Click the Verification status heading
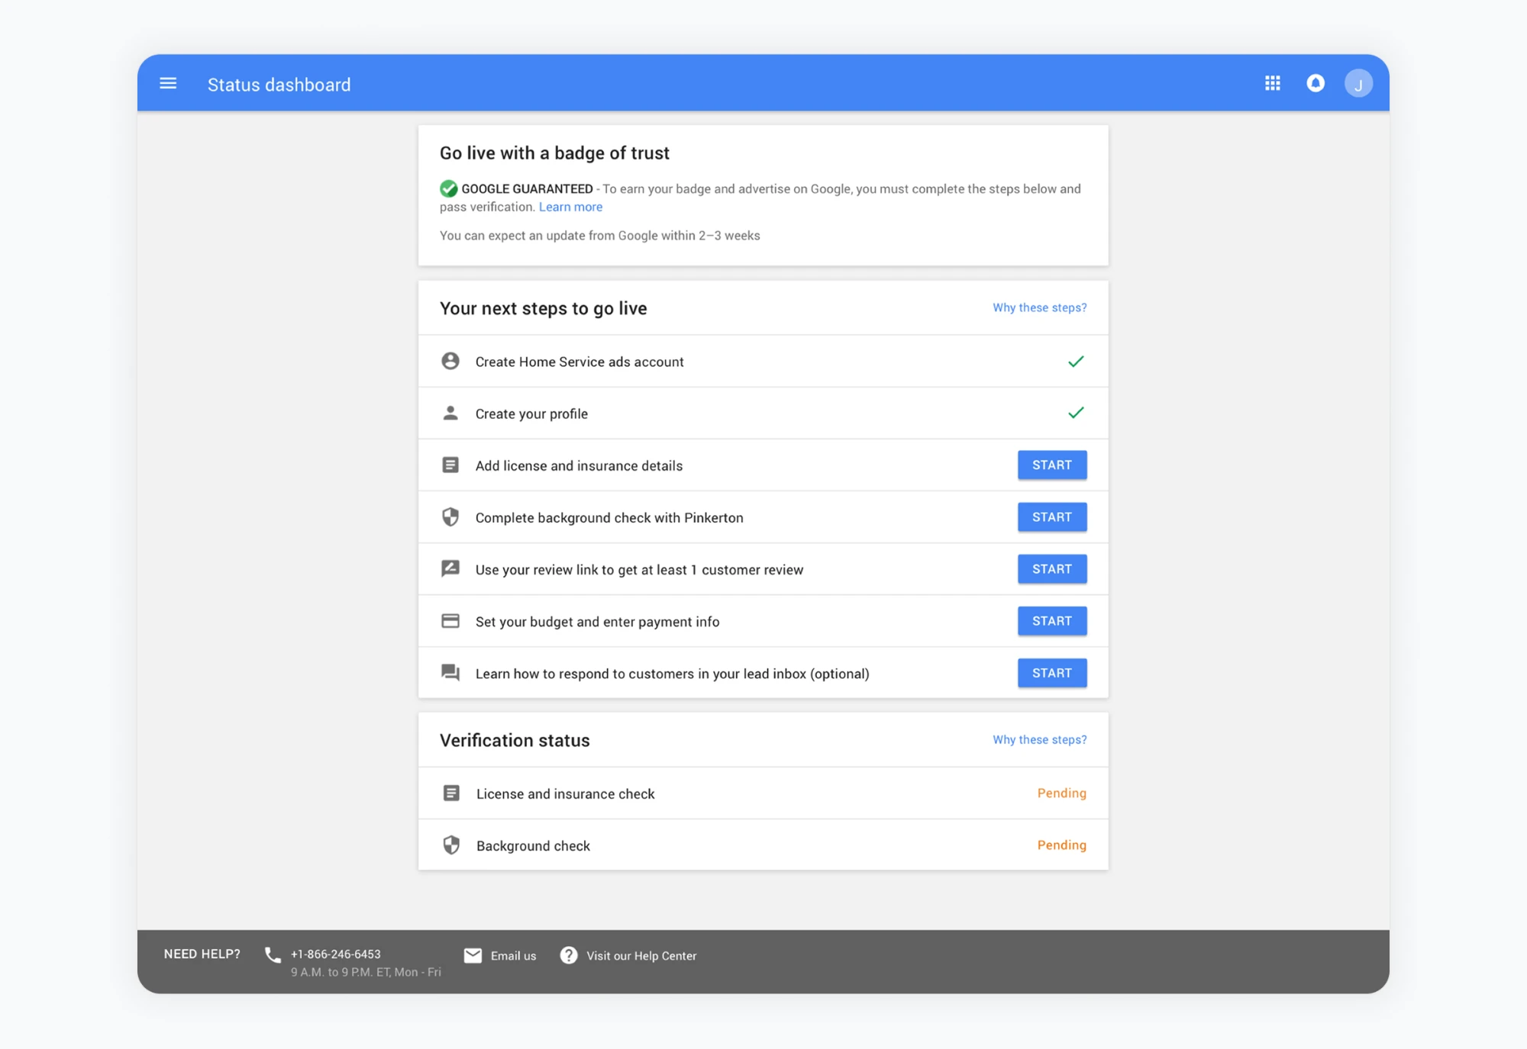1527x1049 pixels. tap(515, 740)
